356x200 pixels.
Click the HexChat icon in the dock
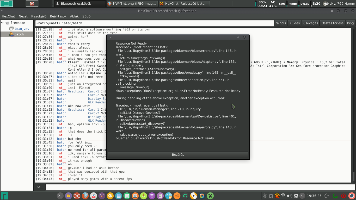110,196
